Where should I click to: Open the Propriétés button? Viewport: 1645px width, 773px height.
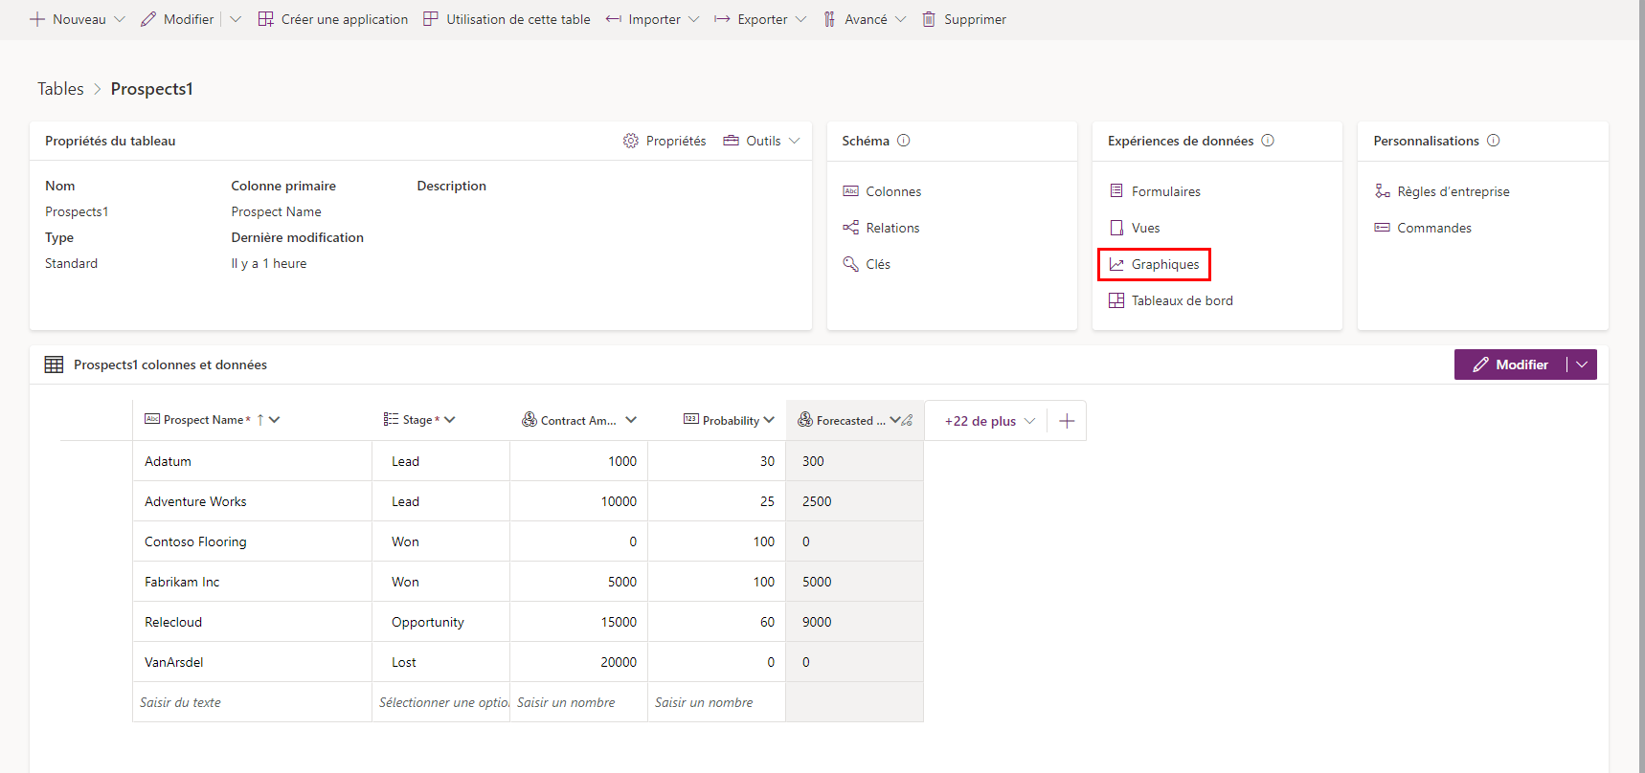coord(665,141)
